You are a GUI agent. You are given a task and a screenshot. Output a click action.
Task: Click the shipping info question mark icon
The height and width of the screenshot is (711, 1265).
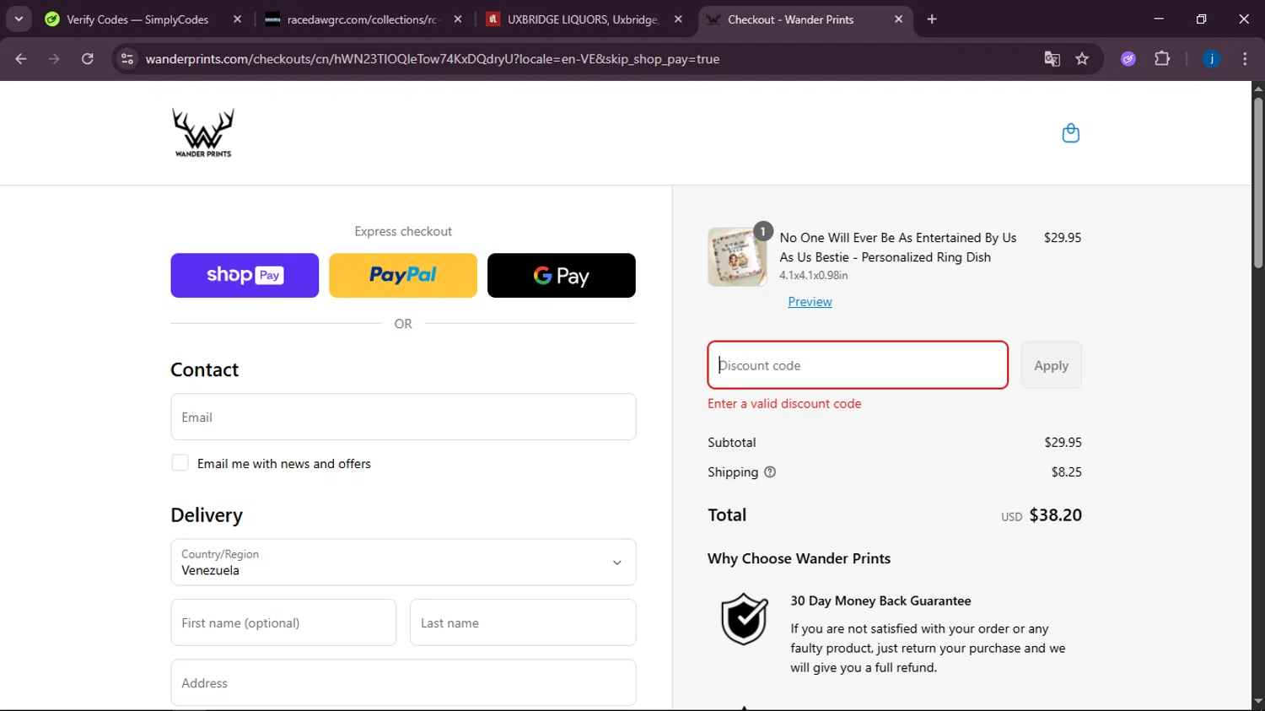(x=770, y=472)
